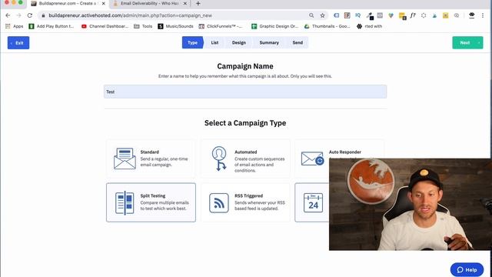Go forward with the browser forward arrow
Viewport: 492px width, 277px height.
(18, 15)
